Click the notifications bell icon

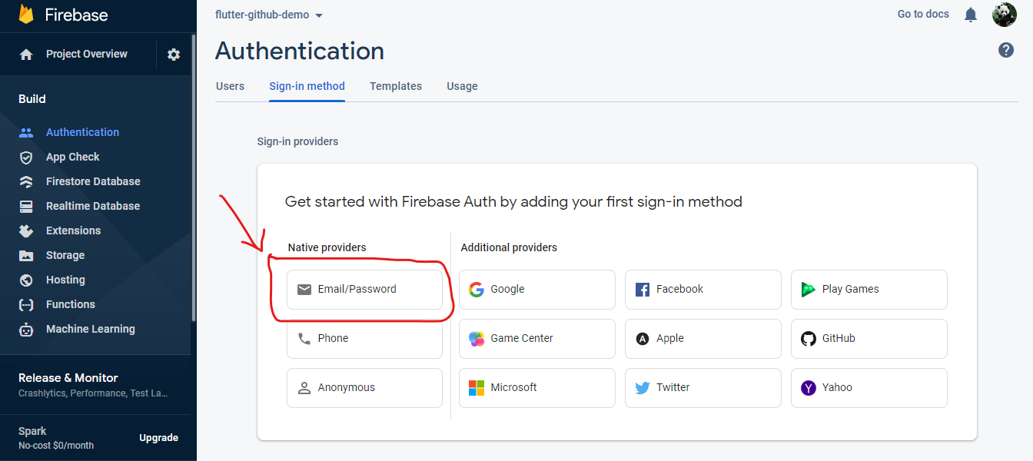(971, 15)
